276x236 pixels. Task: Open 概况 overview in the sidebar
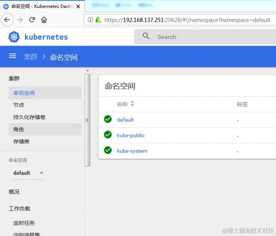coord(14,192)
